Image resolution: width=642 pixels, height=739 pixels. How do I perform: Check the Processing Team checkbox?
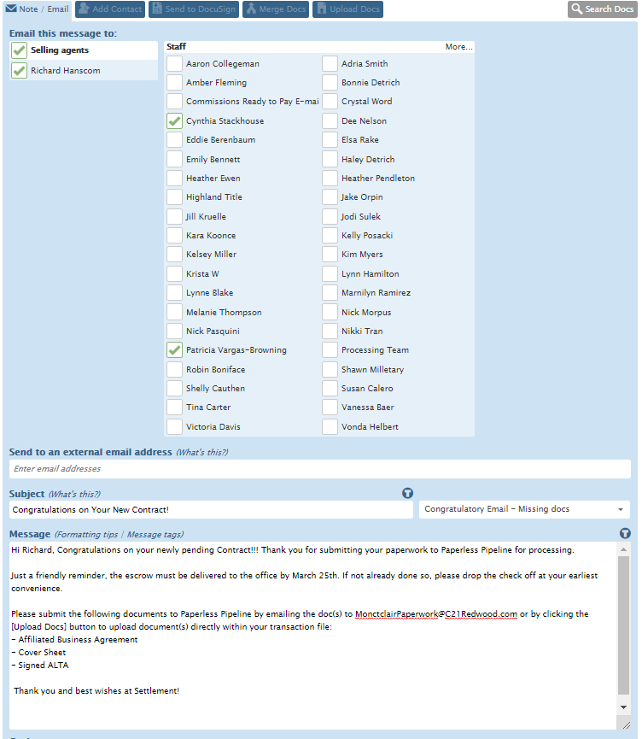[x=330, y=350]
